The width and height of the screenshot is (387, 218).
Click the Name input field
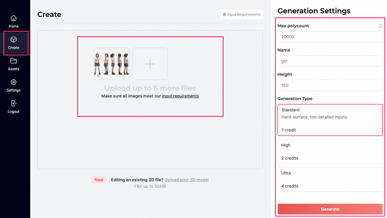[x=330, y=61]
